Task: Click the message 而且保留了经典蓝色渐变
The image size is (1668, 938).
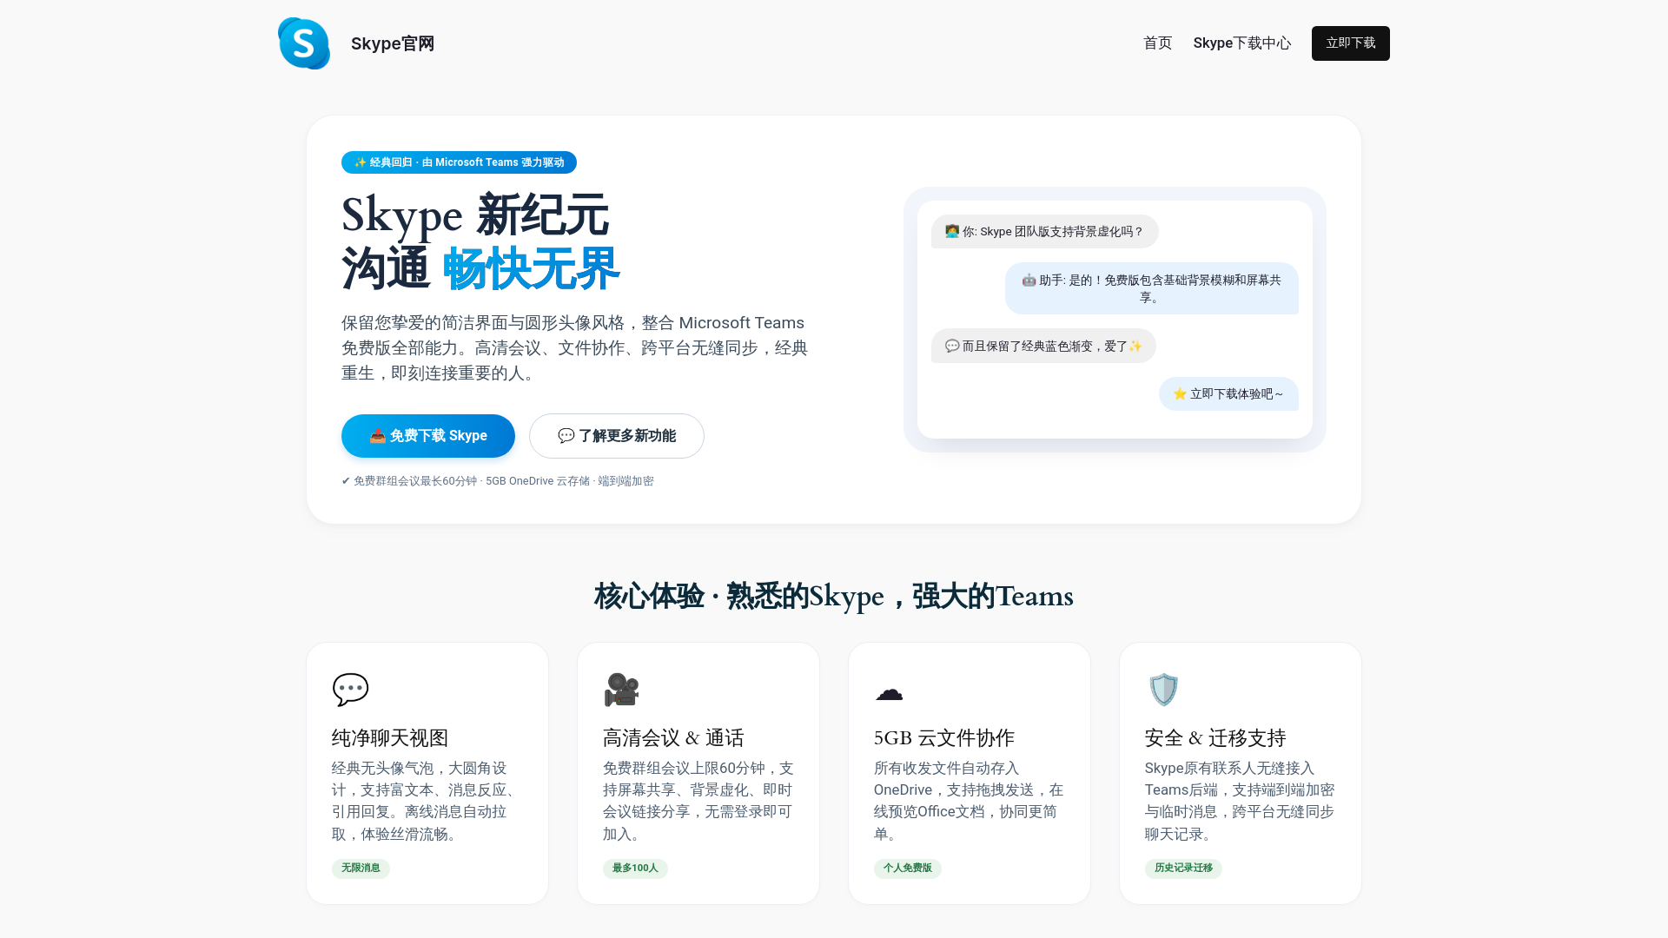Action: coord(1043,346)
